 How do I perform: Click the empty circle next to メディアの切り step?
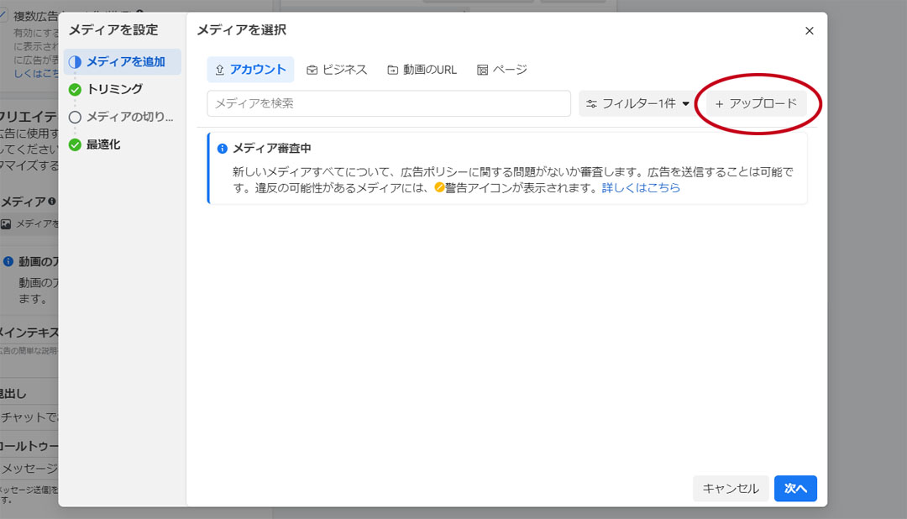tap(75, 115)
